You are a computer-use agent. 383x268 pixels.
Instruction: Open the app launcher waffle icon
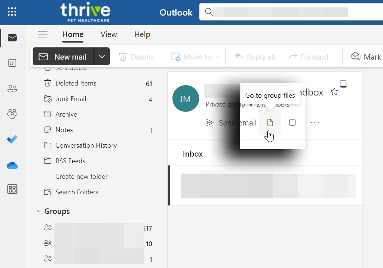tap(12, 12)
